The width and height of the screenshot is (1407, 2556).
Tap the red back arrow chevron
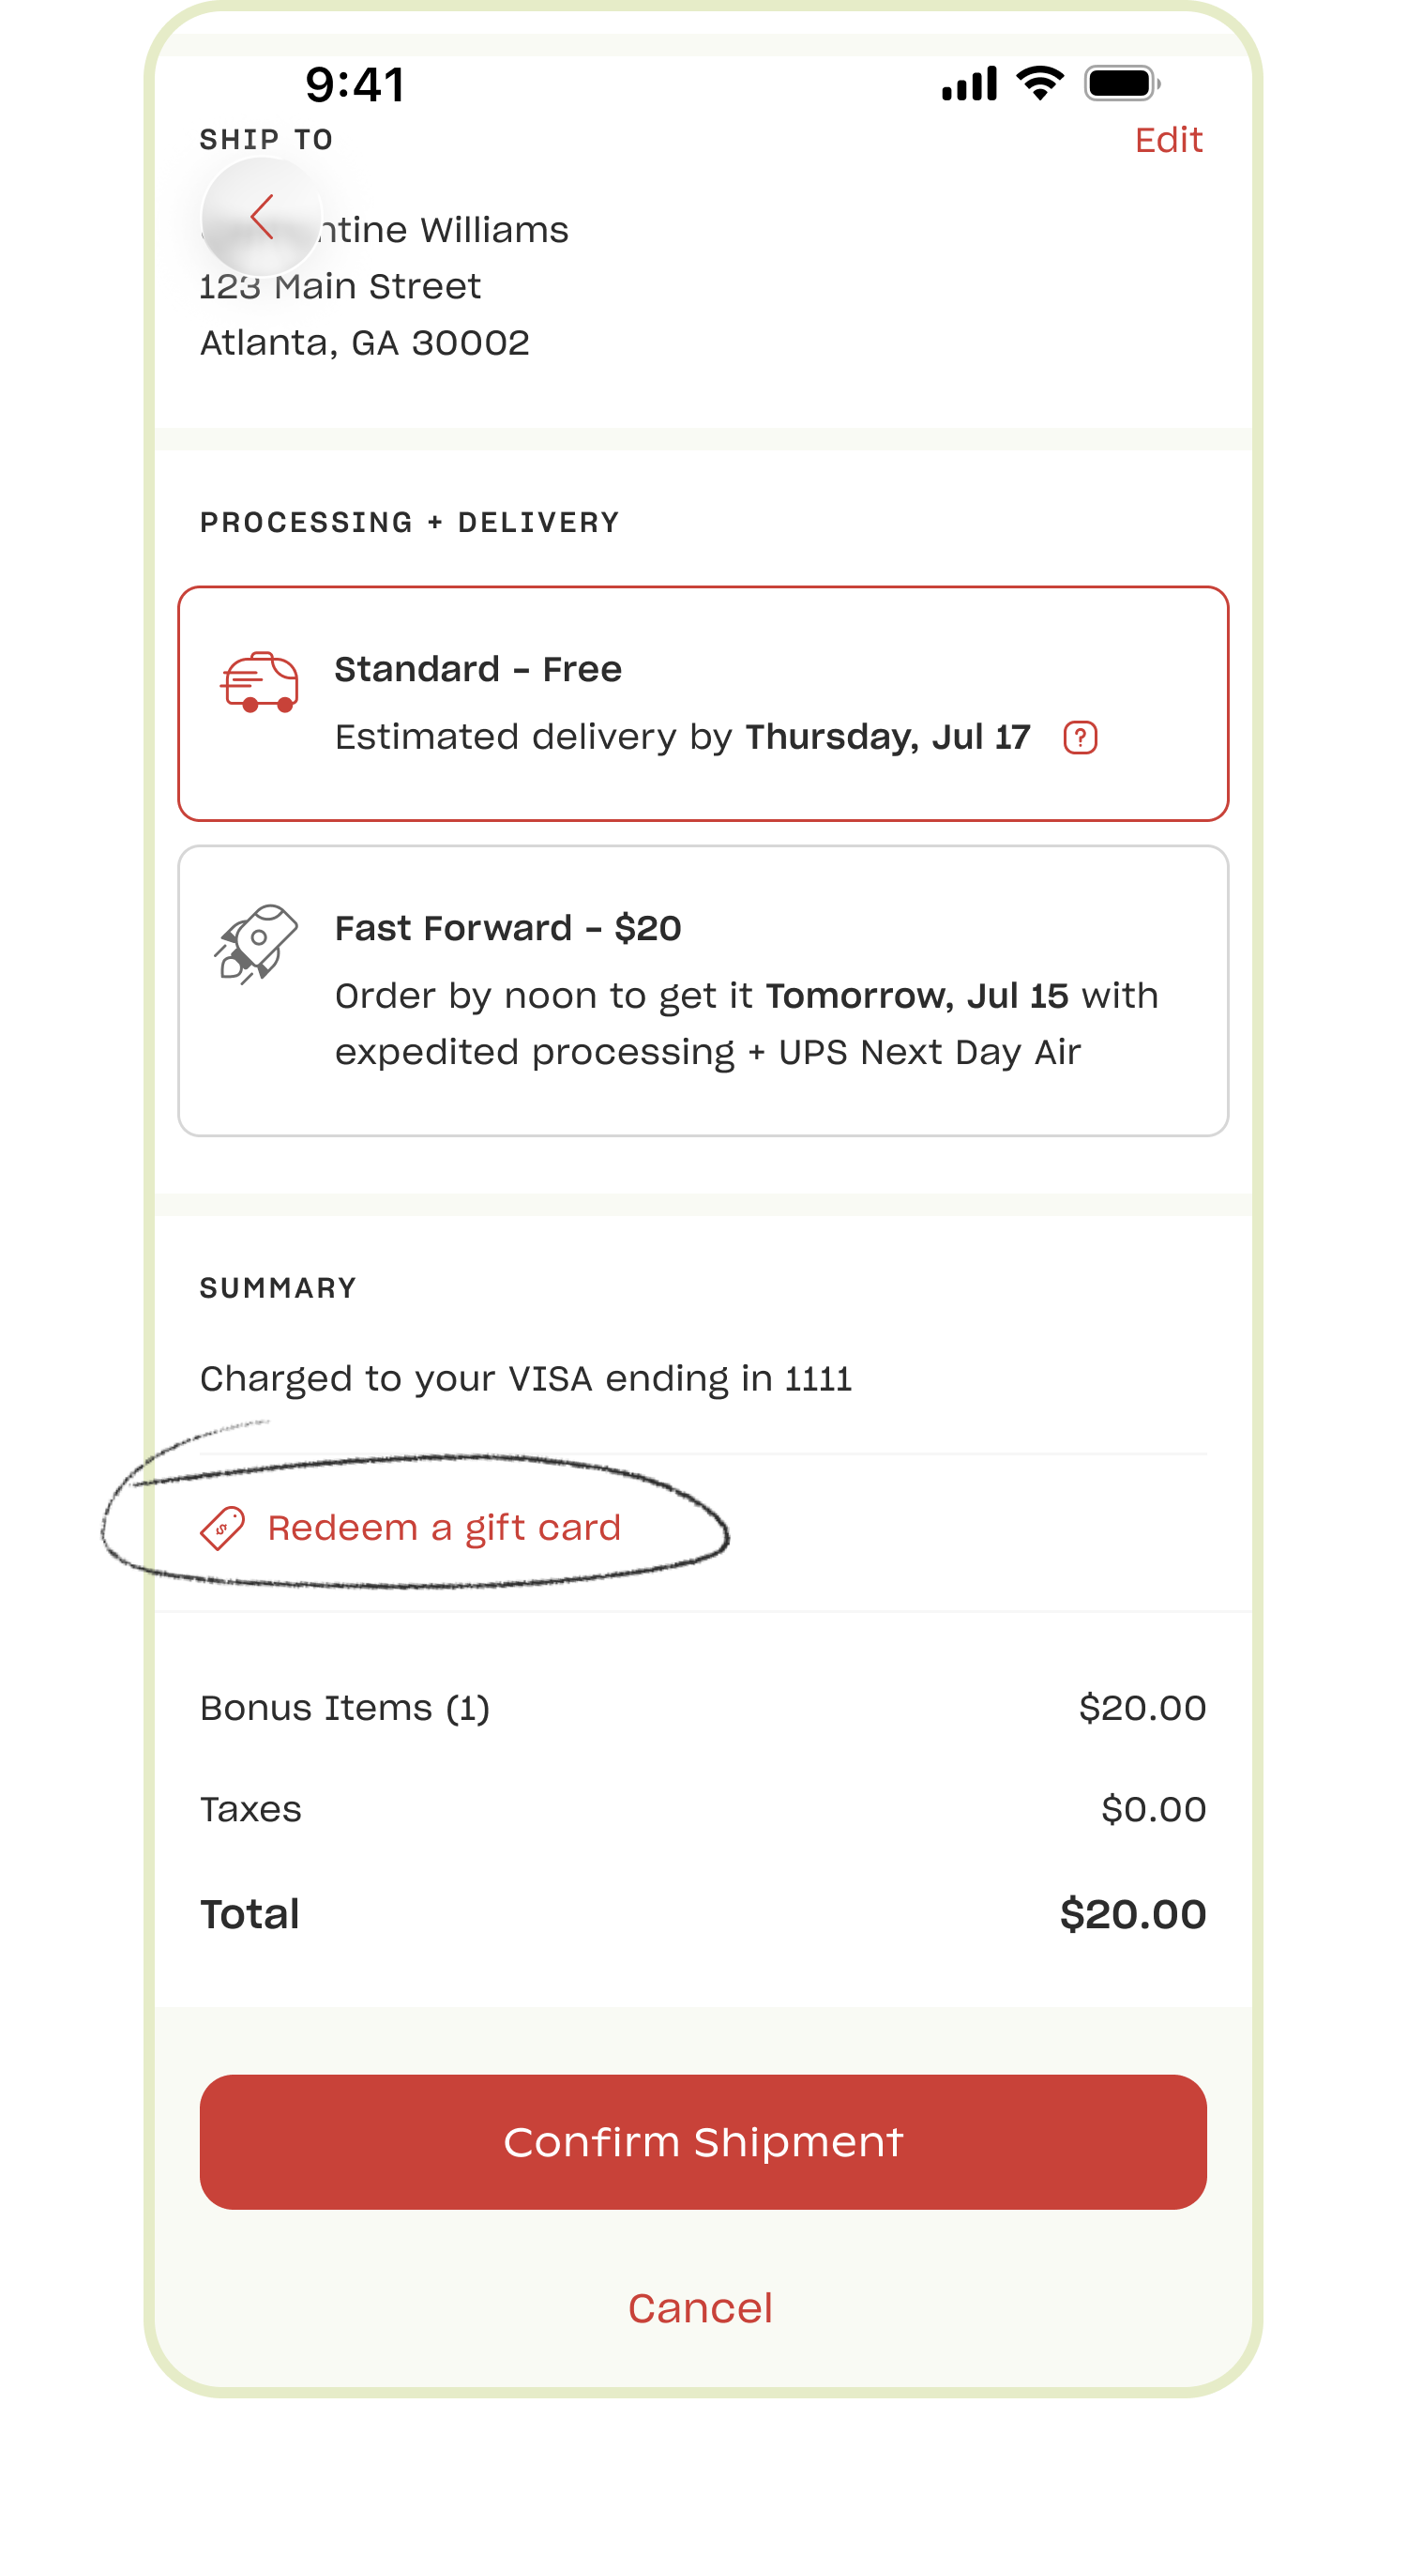coord(263,218)
